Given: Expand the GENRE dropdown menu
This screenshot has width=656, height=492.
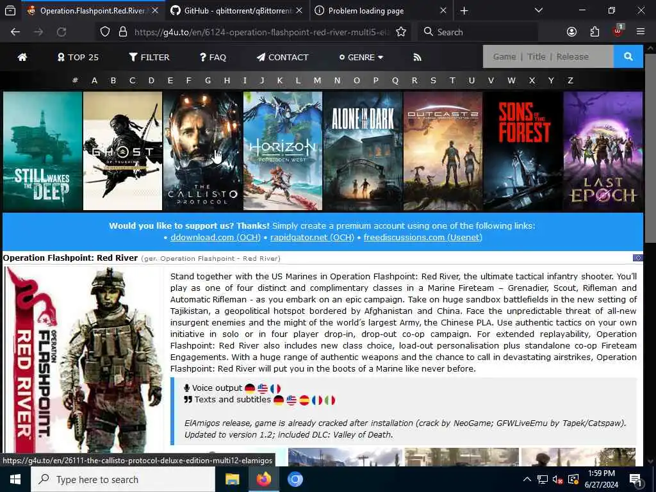Looking at the screenshot, I should tap(361, 57).
